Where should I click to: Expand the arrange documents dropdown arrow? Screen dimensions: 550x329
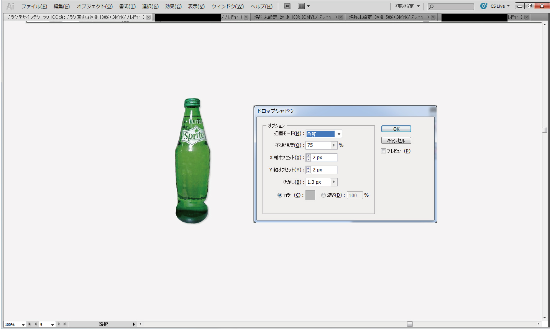308,6
